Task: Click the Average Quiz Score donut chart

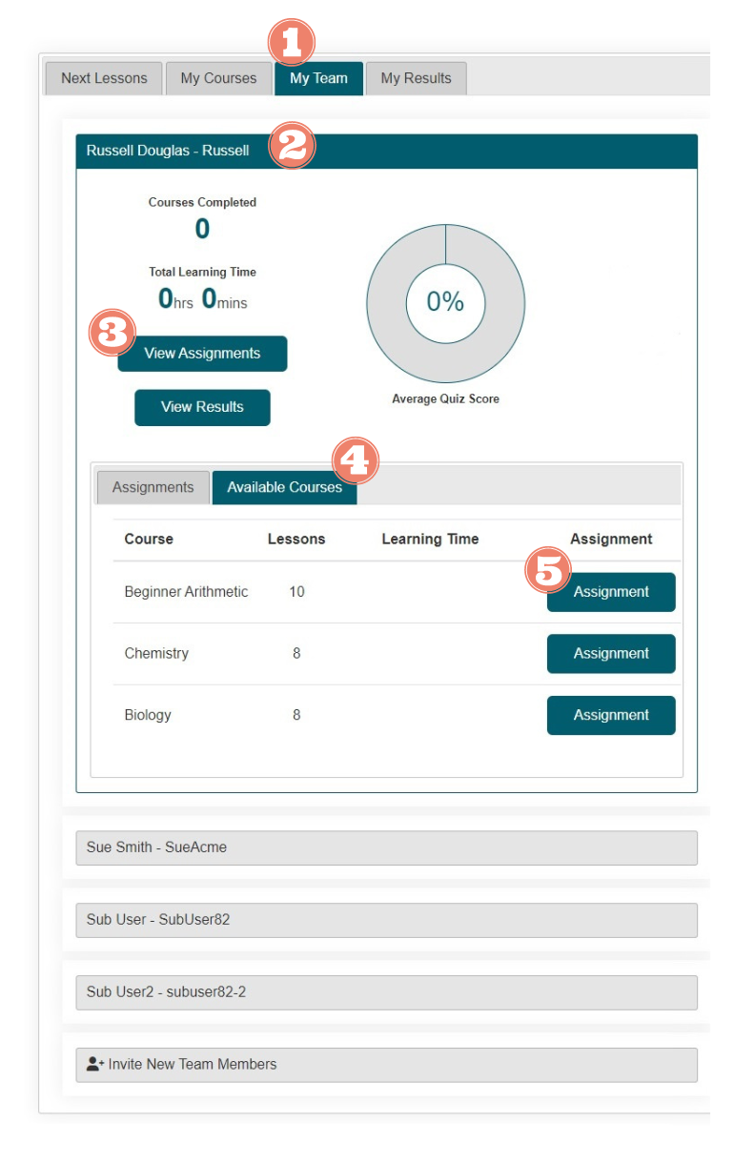Action: click(444, 303)
